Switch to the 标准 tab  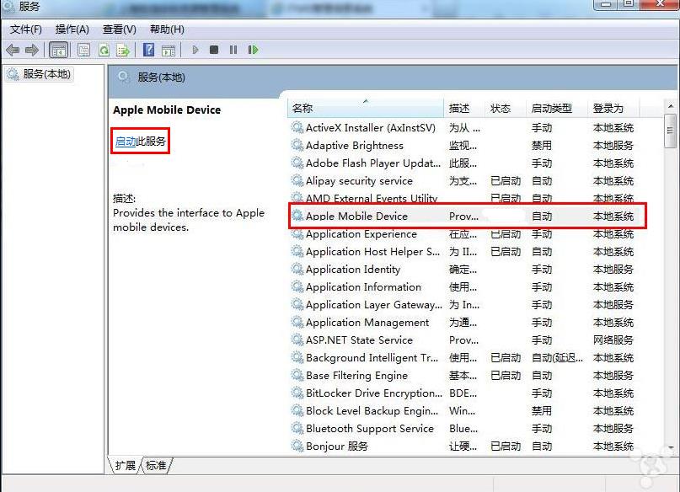157,465
